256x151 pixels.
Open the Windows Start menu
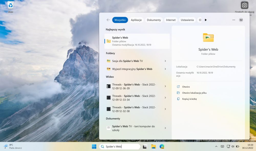pyautogui.click(x=94, y=147)
